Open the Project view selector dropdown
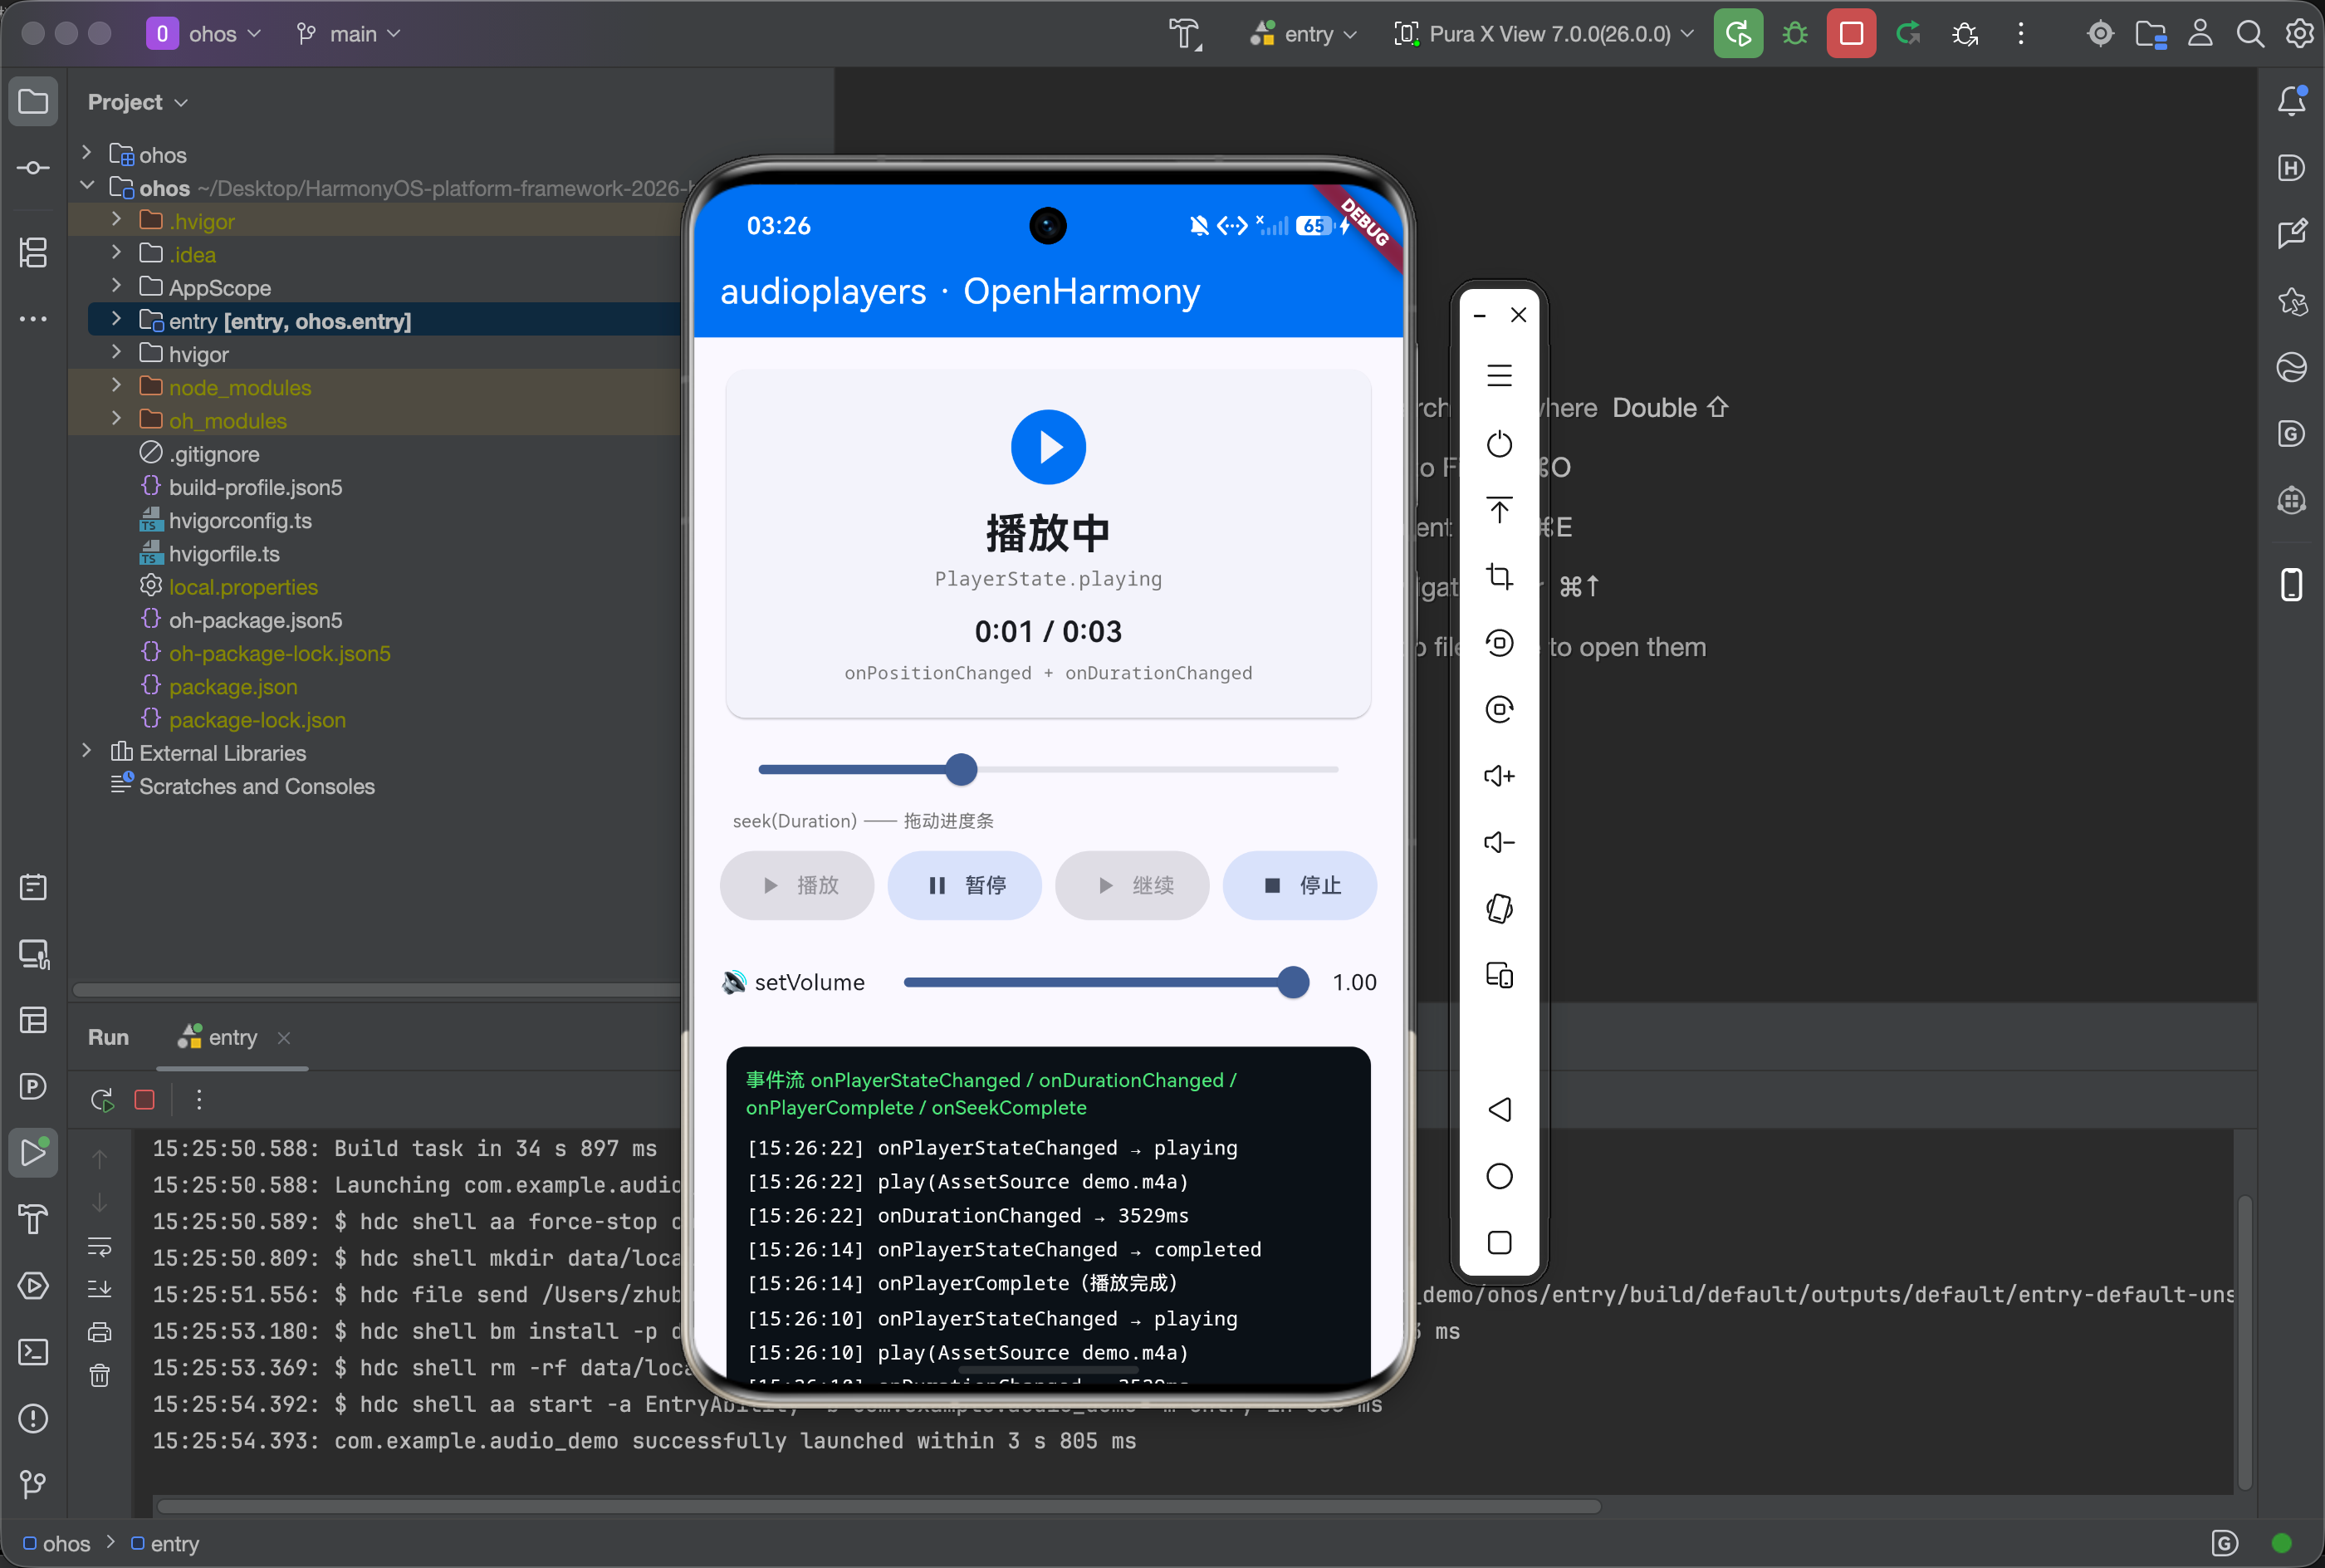The image size is (2325, 1568). 138,102
